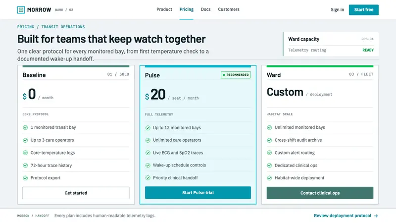The image size is (396, 223).
Task: Click the MORROW brand name
Action: 39,10
